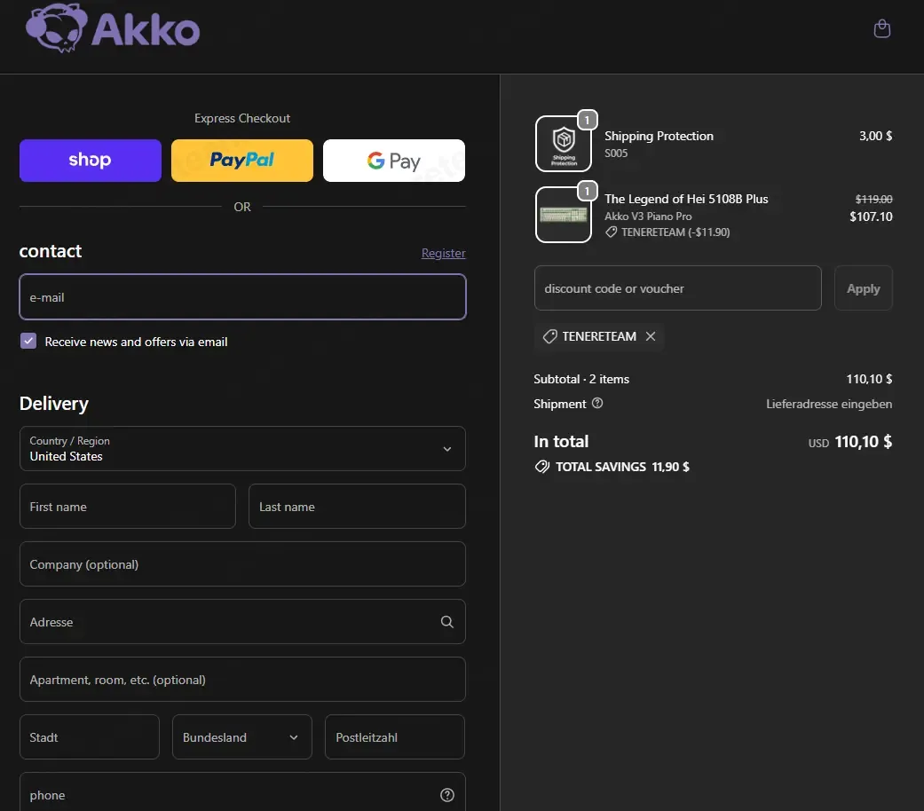This screenshot has height=811, width=924.
Task: Click the 'TENERETEAM (-$11.90)' line discount
Action: point(675,232)
